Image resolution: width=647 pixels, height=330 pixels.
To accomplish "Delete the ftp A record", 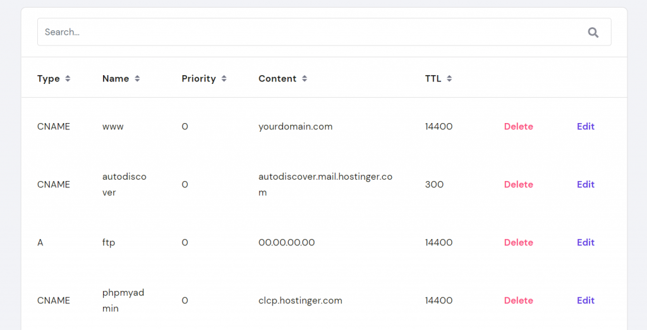I will 518,243.
